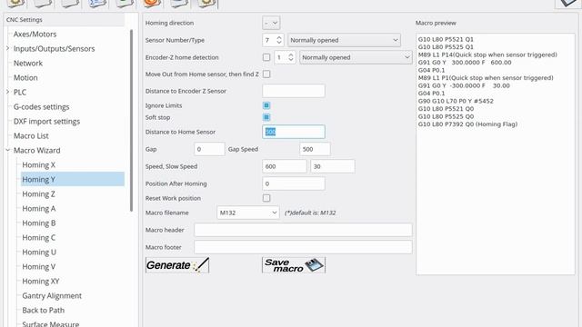Select the Homing X macro wizard

click(38, 164)
